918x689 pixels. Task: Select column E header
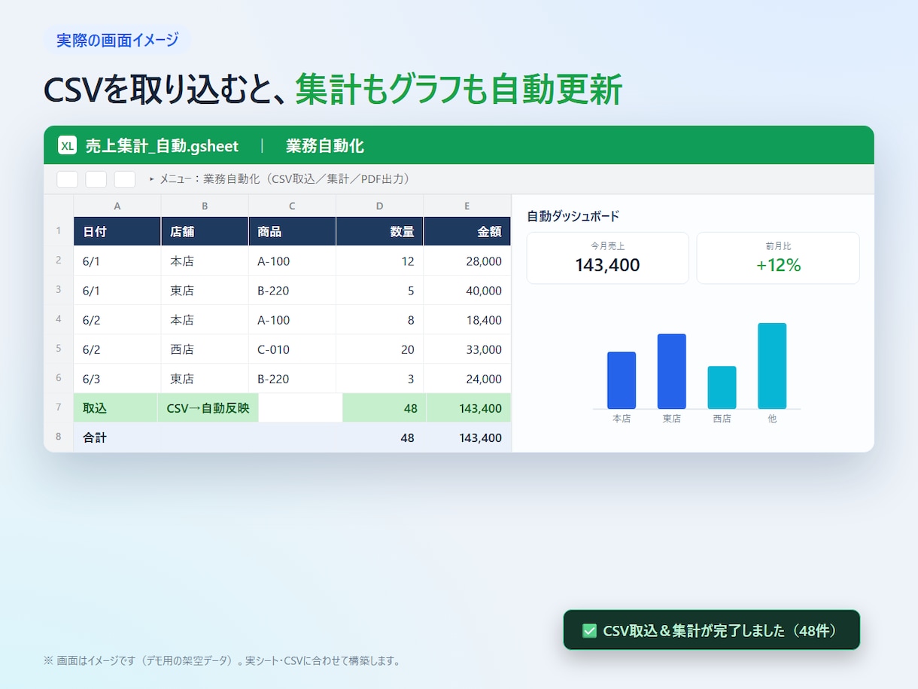click(467, 206)
